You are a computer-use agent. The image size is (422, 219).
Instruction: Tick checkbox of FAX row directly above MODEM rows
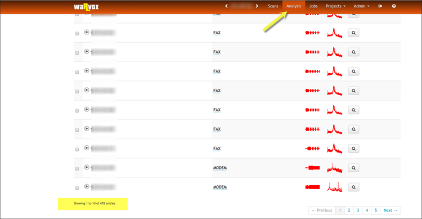coord(77,149)
